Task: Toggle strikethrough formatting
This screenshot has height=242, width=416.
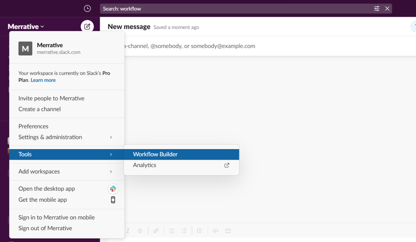Action: tap(140, 231)
